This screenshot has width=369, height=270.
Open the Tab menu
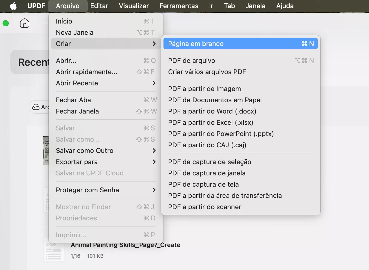[x=229, y=6]
